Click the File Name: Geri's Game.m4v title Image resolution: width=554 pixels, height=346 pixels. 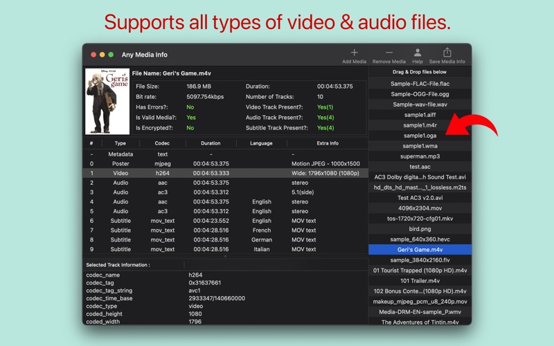(171, 73)
